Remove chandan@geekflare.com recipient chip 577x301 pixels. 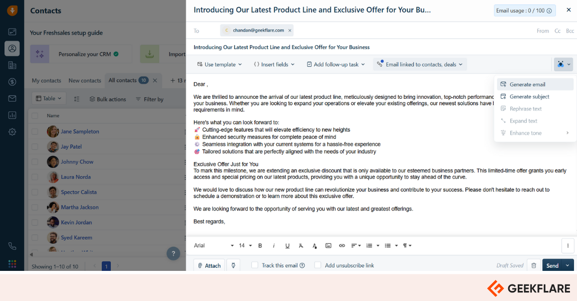290,31
